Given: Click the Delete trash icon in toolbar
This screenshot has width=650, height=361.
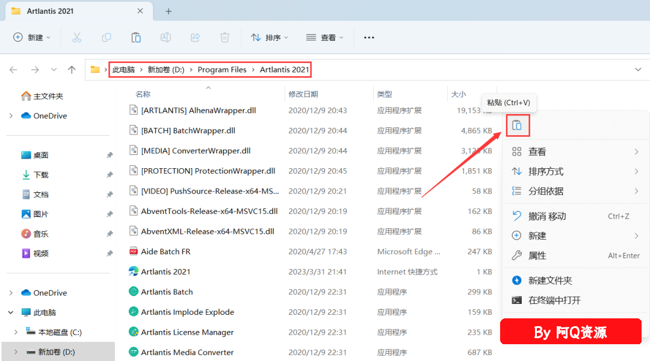Looking at the screenshot, I should 224,38.
